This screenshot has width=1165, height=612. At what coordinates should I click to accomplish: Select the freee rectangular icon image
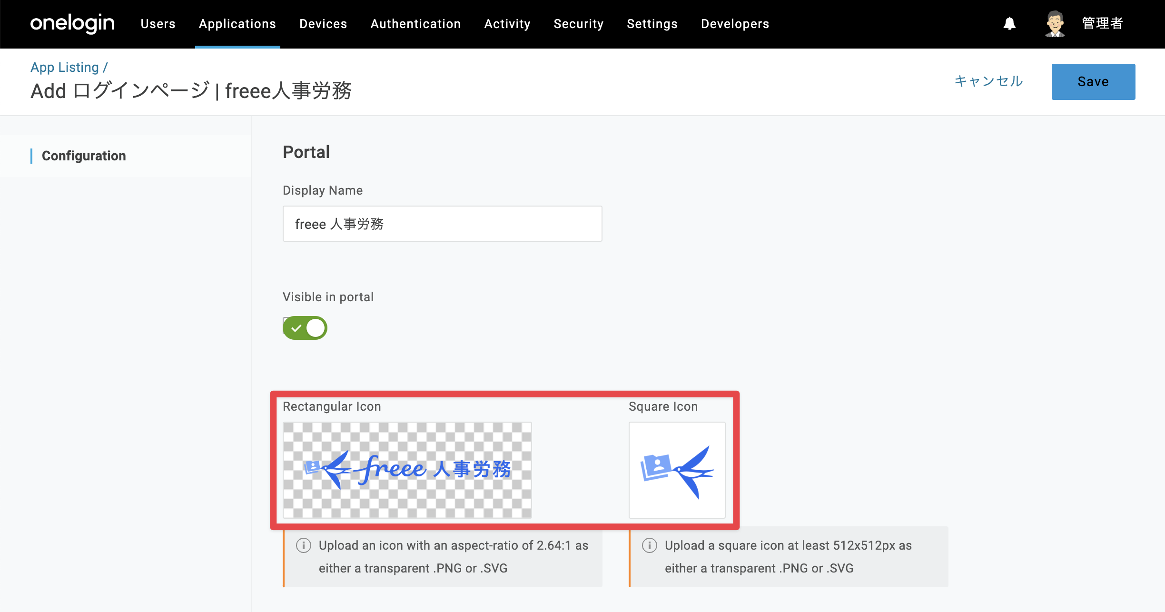pyautogui.click(x=407, y=470)
